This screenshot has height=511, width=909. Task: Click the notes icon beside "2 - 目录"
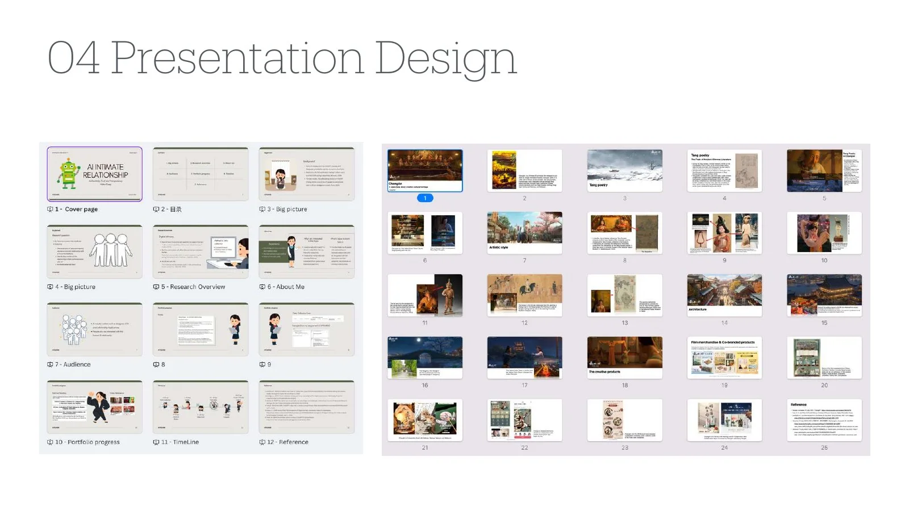click(x=156, y=210)
